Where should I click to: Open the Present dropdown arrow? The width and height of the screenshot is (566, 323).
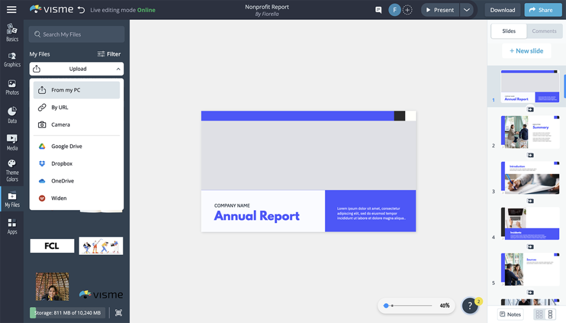tap(467, 9)
